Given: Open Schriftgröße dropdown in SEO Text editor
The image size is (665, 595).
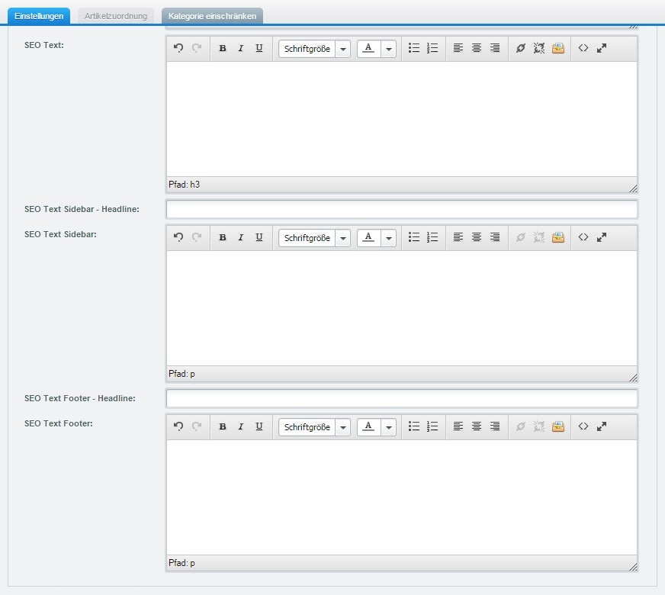Looking at the screenshot, I should click(314, 49).
